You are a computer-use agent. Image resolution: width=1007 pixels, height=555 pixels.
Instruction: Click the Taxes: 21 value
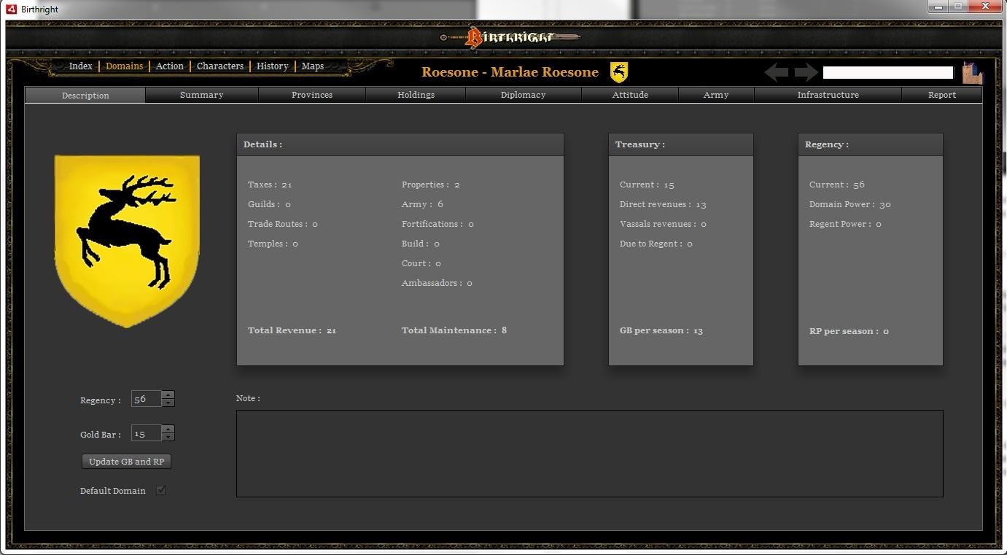[x=270, y=185]
